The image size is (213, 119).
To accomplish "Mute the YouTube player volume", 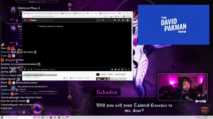I will [32, 69].
